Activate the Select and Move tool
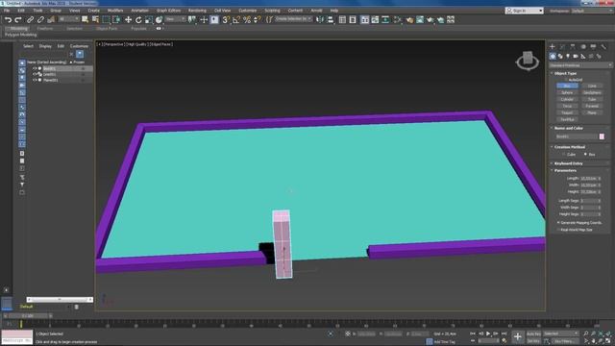Screen dimensions: 615x346 tap(128, 19)
